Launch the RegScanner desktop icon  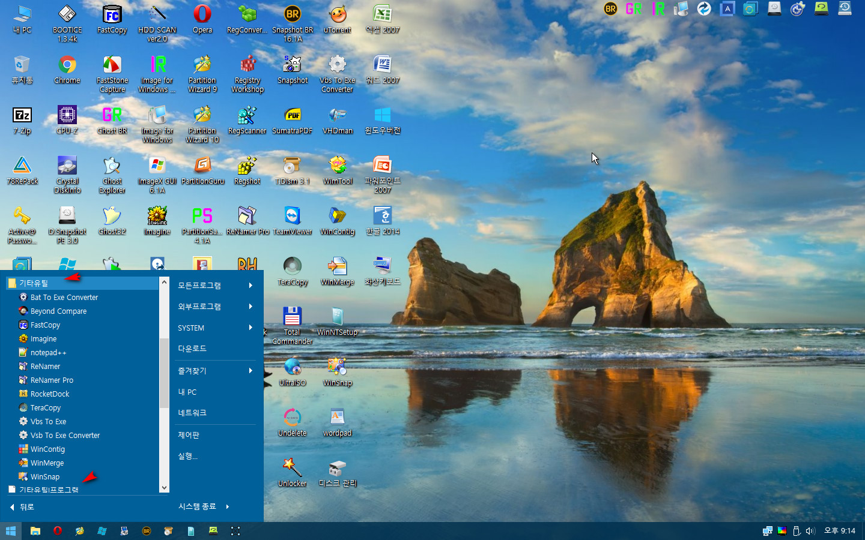click(x=247, y=120)
